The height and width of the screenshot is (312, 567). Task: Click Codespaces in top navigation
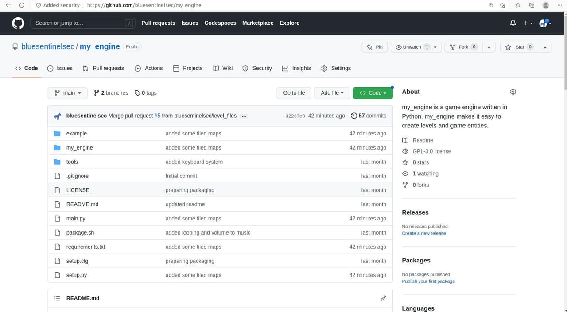(x=220, y=23)
